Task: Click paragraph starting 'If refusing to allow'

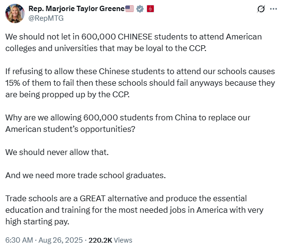Action: point(140,83)
